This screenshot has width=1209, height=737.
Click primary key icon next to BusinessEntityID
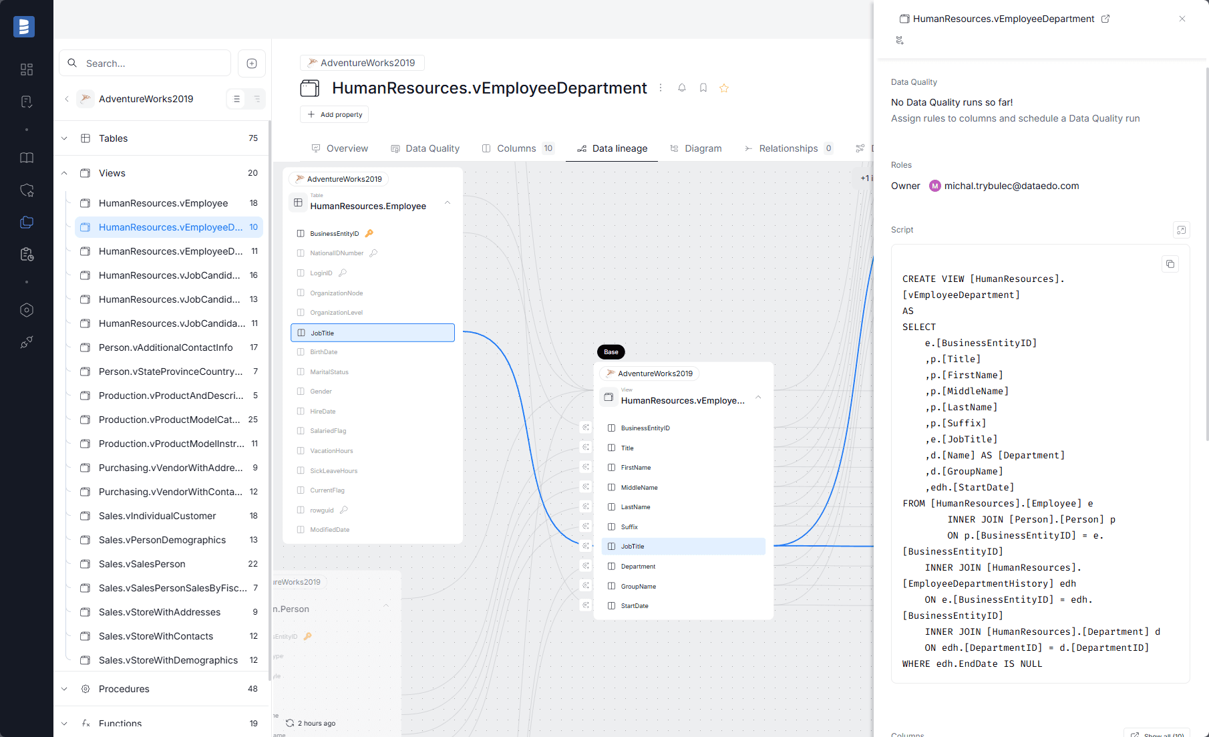coord(369,233)
